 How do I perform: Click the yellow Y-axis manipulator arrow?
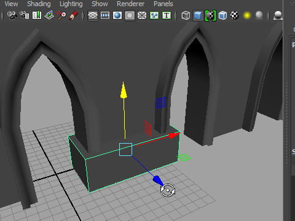124,90
